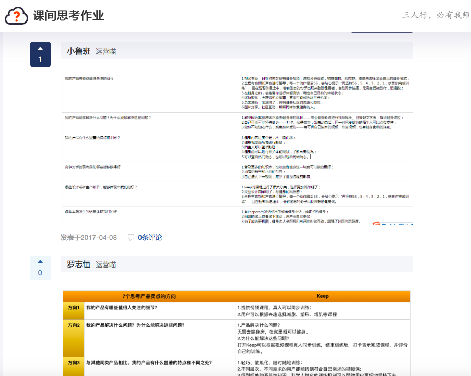Click the line 2.用户可以根据兴趣选择减脂、塑形、增肌等课程
Viewport: 471px width, 376px height.
click(287, 314)
